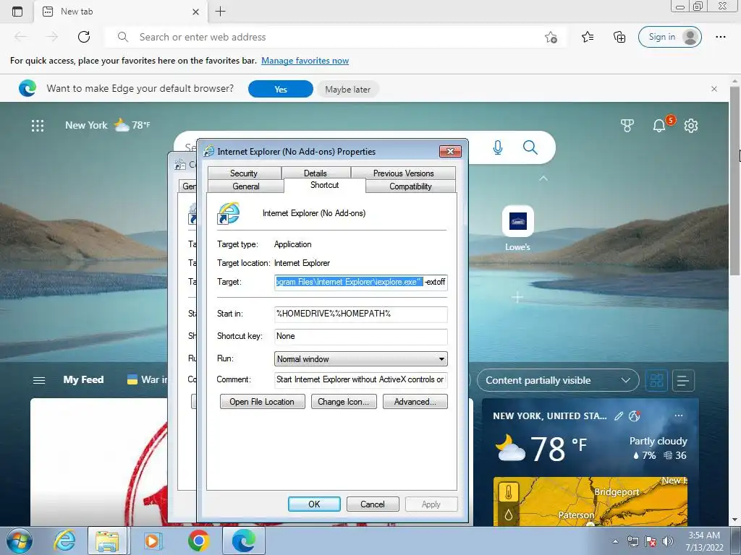Start voice search microphone icon
This screenshot has height=555, width=741.
pos(497,147)
